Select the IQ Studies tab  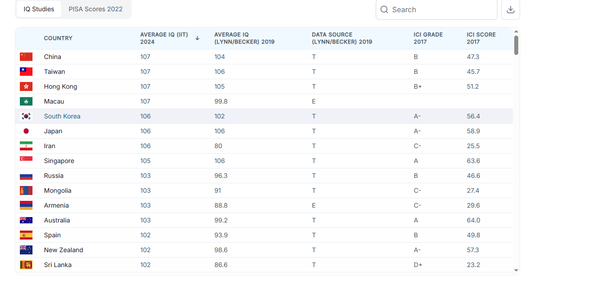tap(39, 9)
